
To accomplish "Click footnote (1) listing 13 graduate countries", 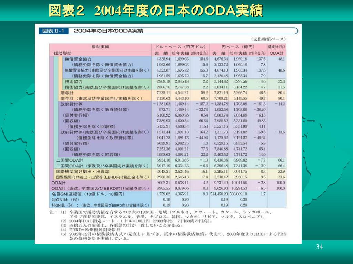I will tap(166, 214).
